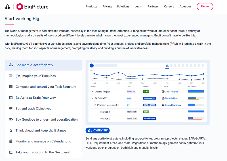Click the hierarchy tab icon above the chart
227x161 pixels.
pyautogui.click(x=167, y=66)
